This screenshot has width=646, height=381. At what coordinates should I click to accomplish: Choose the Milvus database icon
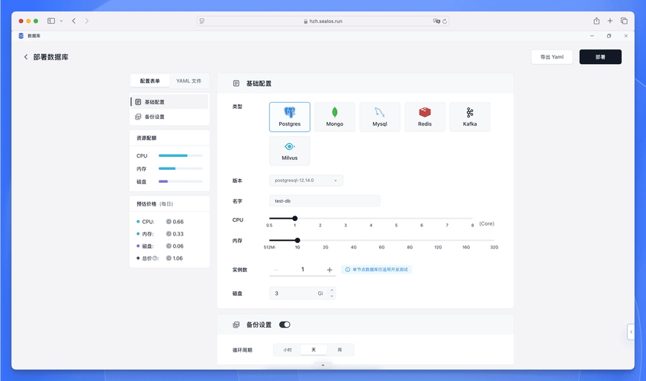point(290,150)
